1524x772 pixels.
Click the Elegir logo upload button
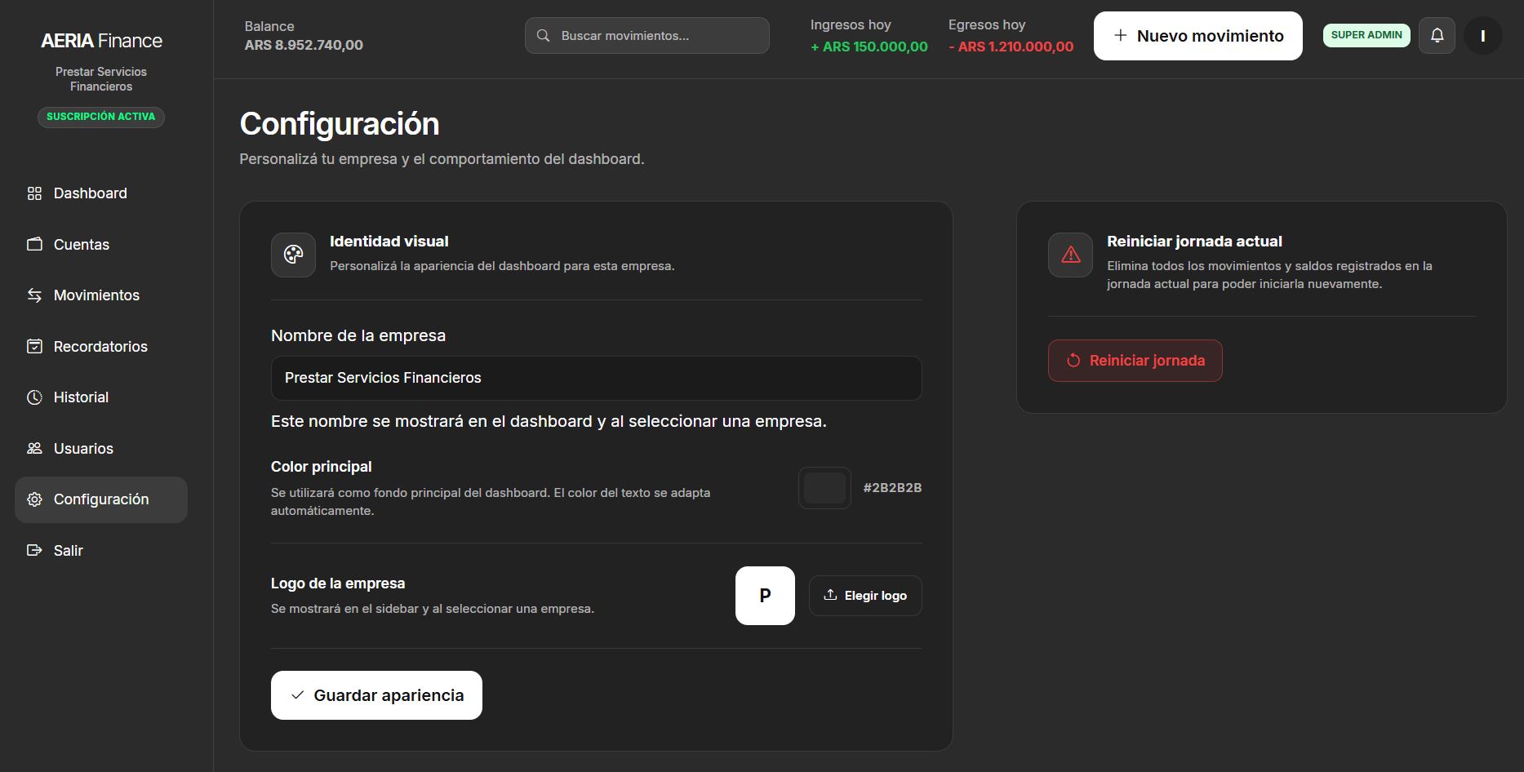click(865, 596)
